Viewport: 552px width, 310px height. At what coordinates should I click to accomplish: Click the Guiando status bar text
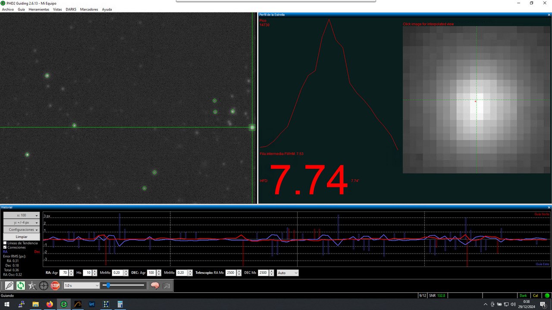click(x=7, y=296)
